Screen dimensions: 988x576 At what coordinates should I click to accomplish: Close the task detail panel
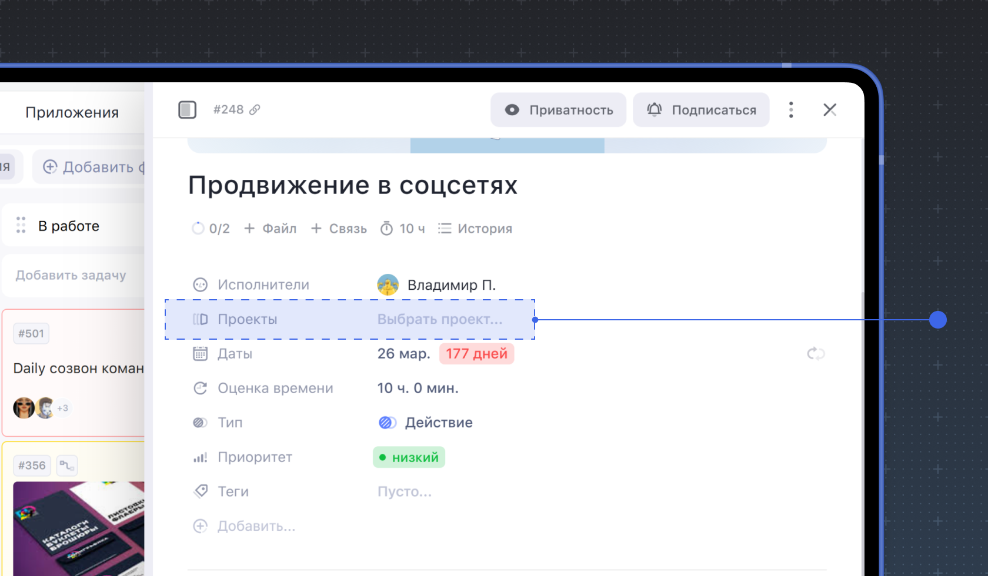click(x=829, y=110)
